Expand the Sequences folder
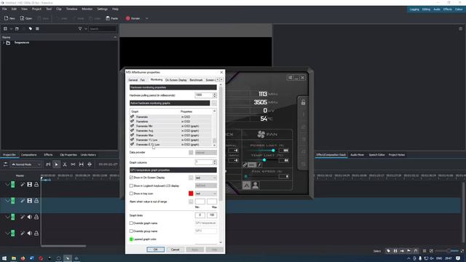Viewport: 466px width, 262px height. [x=4, y=43]
